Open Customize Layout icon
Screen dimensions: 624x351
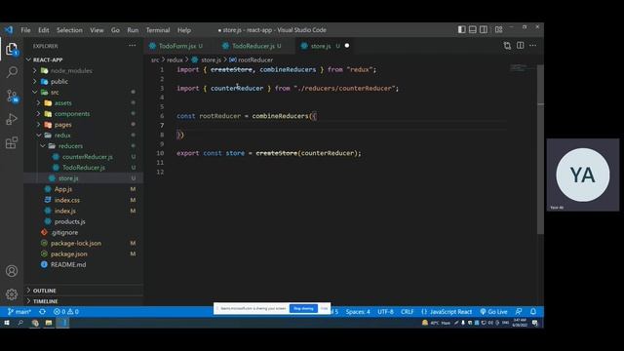pos(498,30)
